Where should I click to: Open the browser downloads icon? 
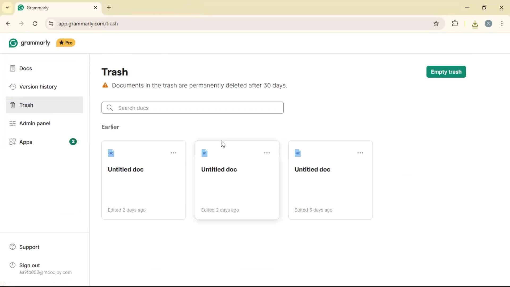coord(475,24)
